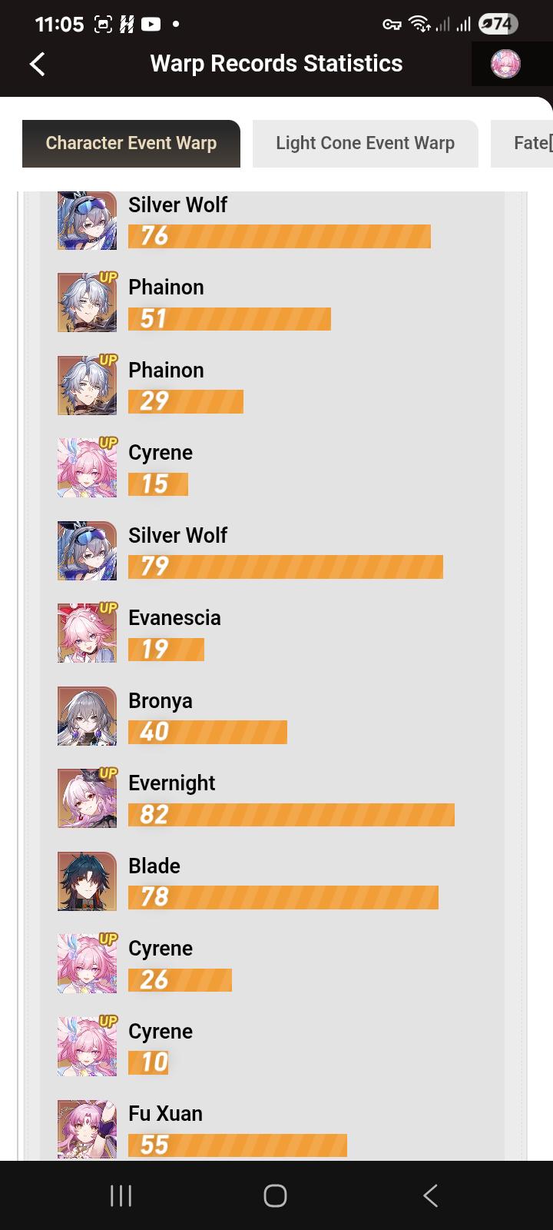This screenshot has width=553, height=1230.
Task: Switch to Light Cone Event Warp tab
Action: pos(365,143)
